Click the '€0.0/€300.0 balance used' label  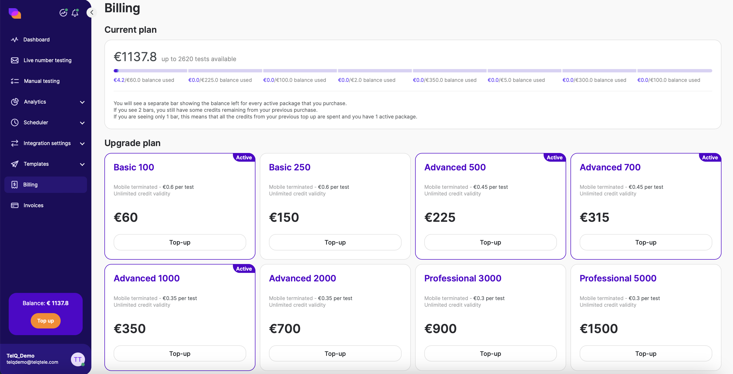[595, 80]
